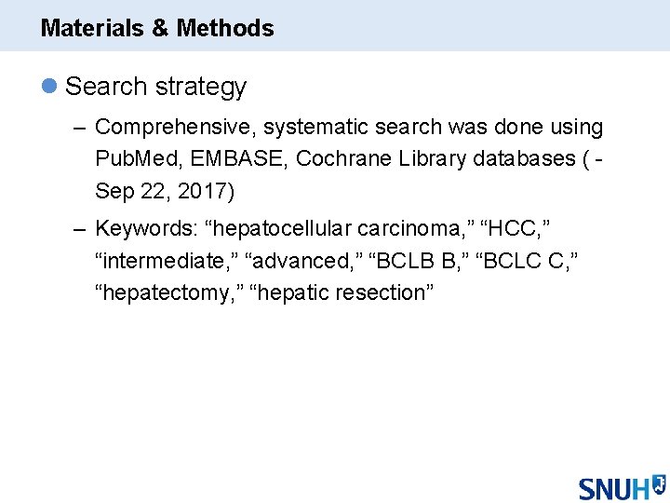Click the dash before "Comprehensive"

[x=79, y=127]
